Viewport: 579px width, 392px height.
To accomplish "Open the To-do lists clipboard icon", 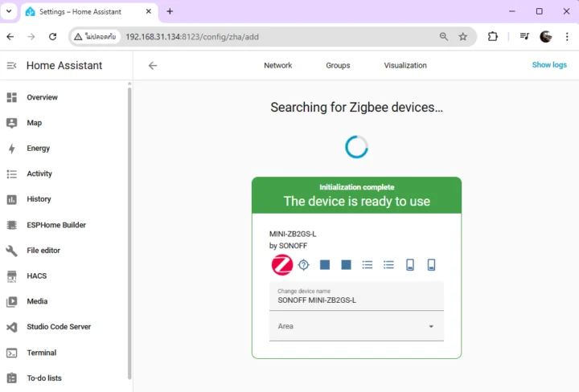I will (12, 378).
